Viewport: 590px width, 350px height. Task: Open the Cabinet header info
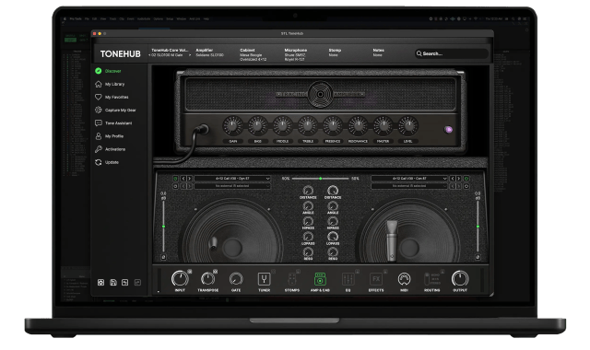[x=254, y=54]
